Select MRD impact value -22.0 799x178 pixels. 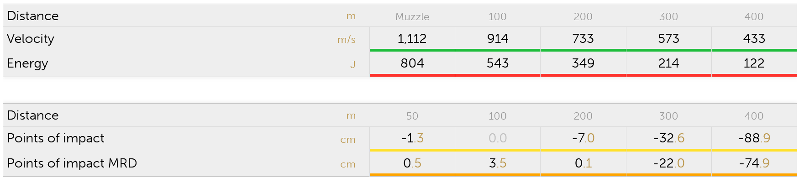(x=668, y=163)
